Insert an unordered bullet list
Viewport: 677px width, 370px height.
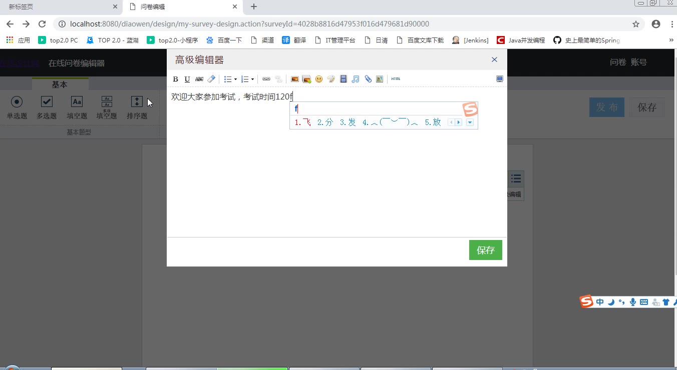[x=228, y=79]
